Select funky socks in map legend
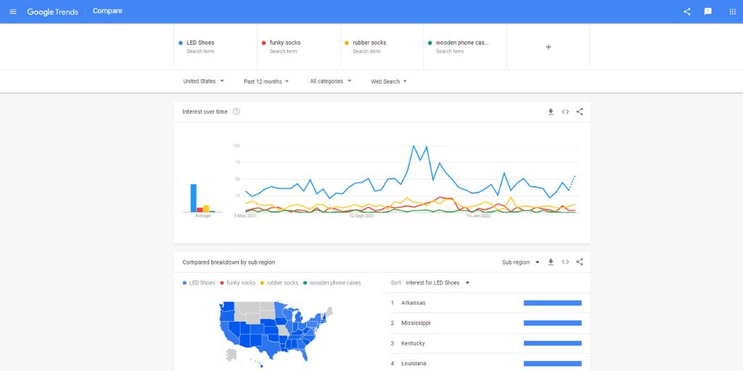The width and height of the screenshot is (743, 371). tap(238, 283)
